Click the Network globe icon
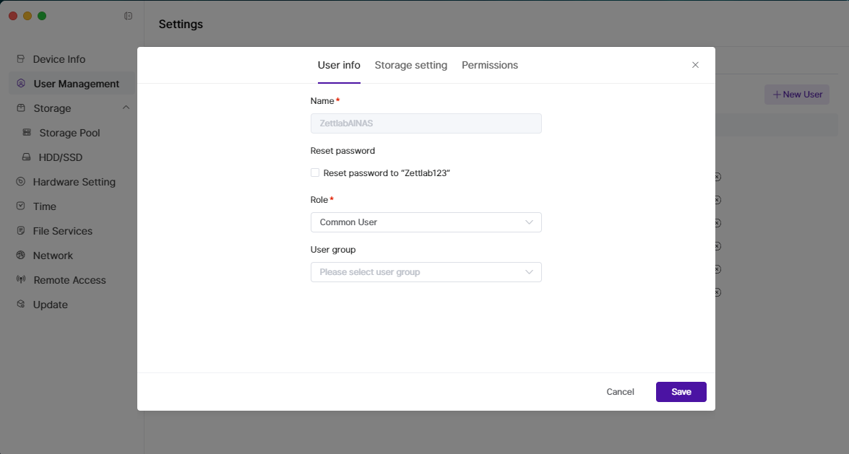This screenshot has width=849, height=454. click(20, 256)
